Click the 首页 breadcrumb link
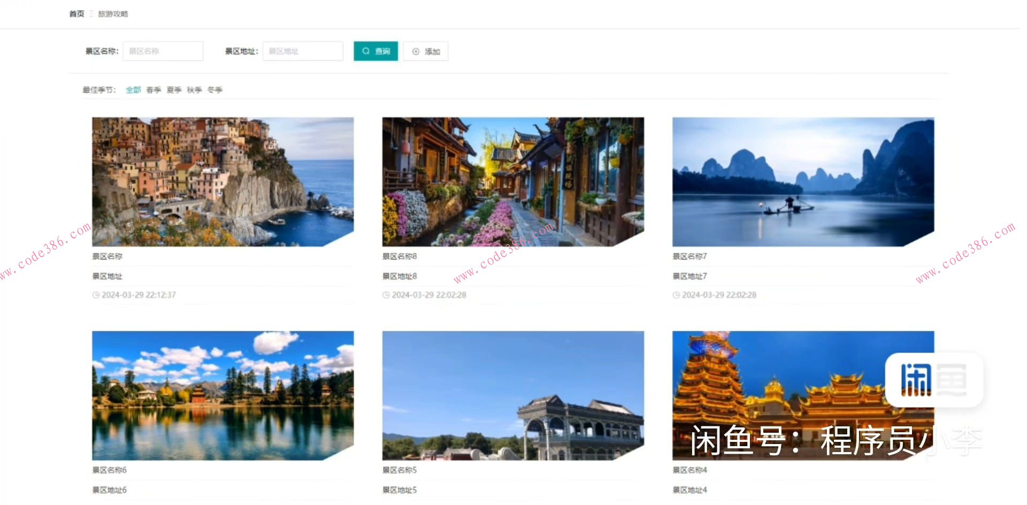The image size is (1027, 505). click(x=76, y=14)
